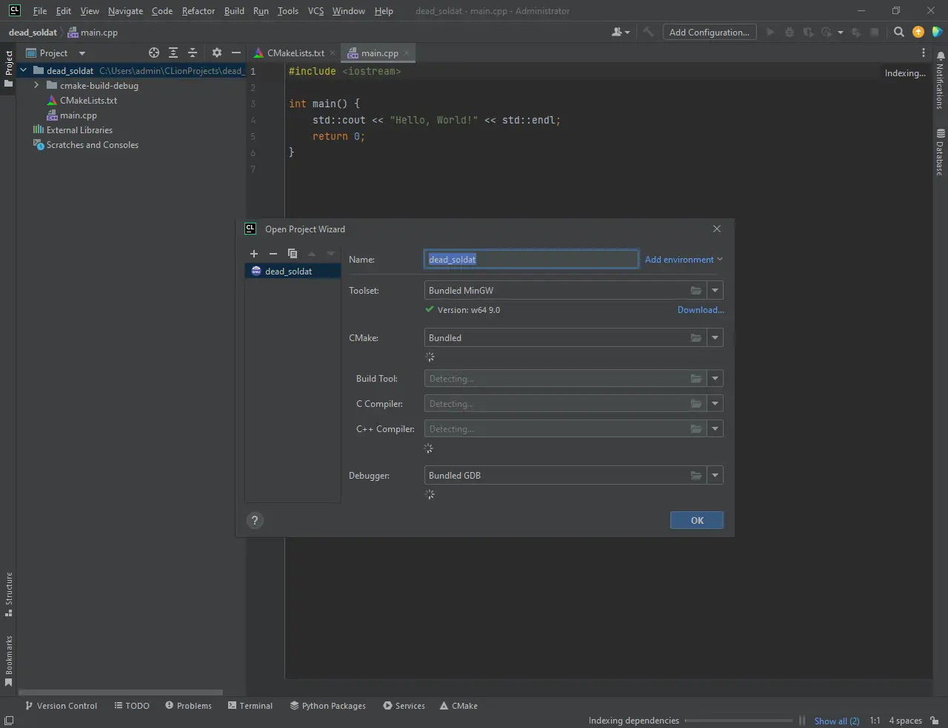The image size is (948, 728).
Task: Expand the cmake-build-debug folder
Action: (x=36, y=86)
